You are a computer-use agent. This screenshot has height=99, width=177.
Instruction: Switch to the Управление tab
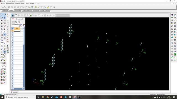5,10
